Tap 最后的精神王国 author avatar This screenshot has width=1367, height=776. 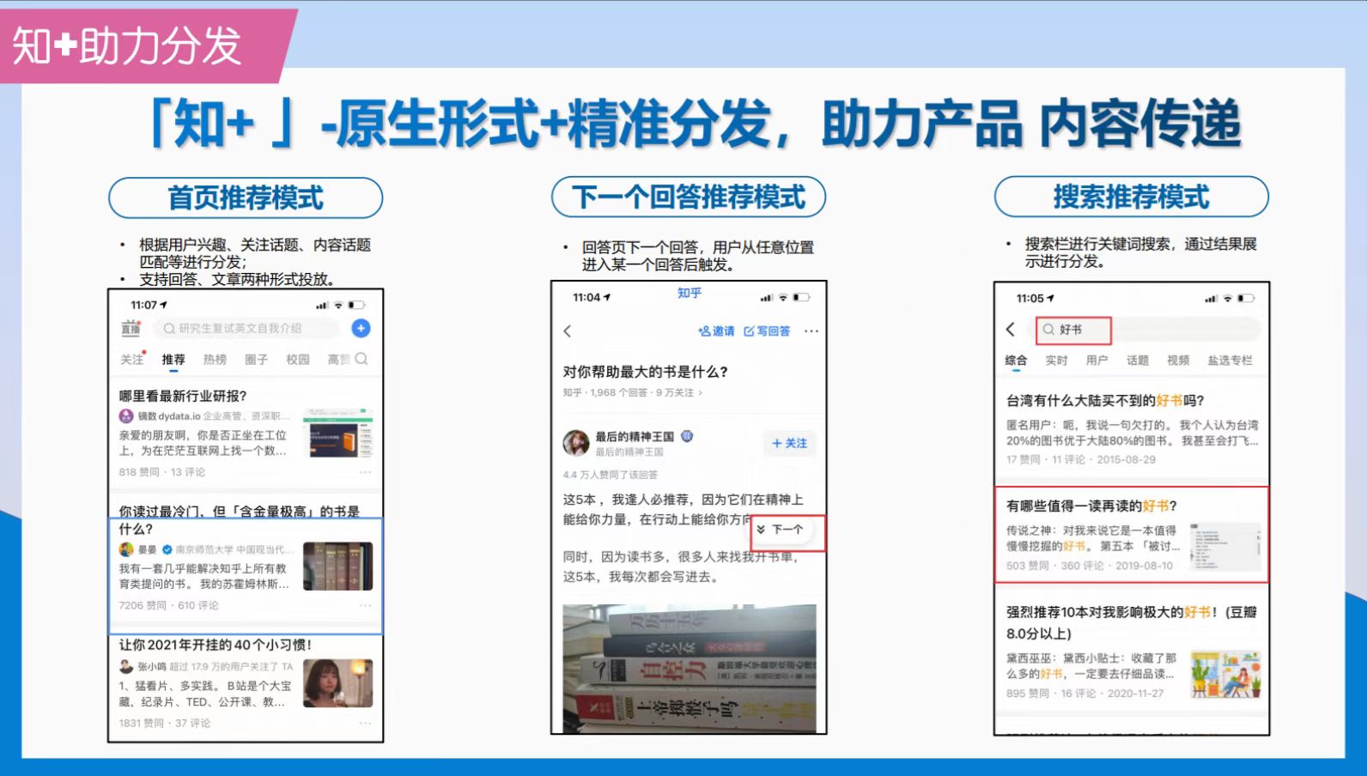coord(576,443)
